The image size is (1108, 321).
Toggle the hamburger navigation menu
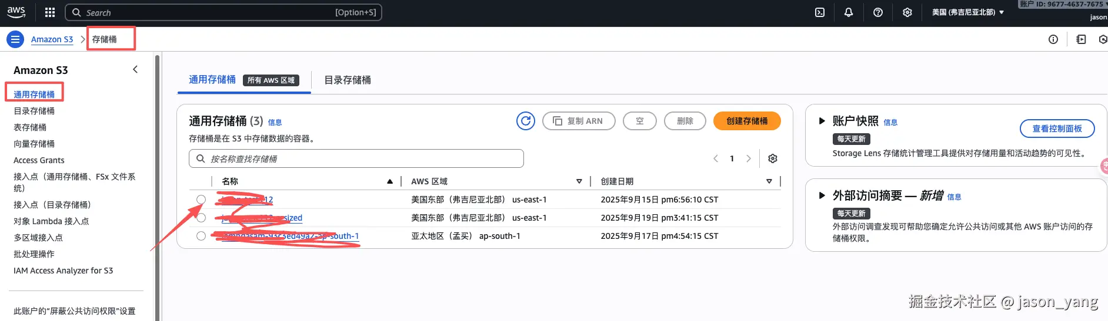click(15, 39)
